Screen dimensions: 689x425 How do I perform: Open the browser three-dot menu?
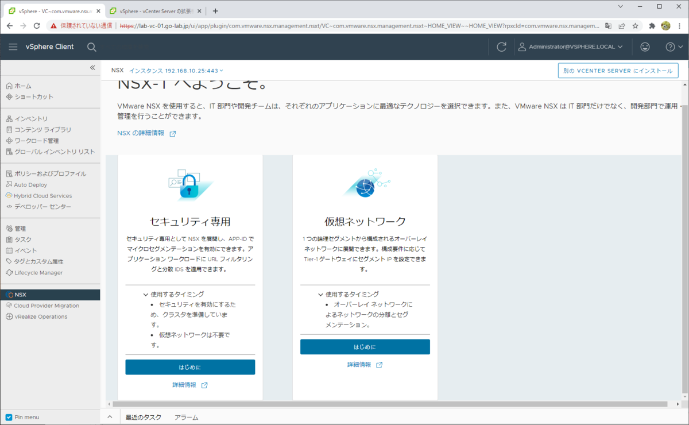coord(679,26)
